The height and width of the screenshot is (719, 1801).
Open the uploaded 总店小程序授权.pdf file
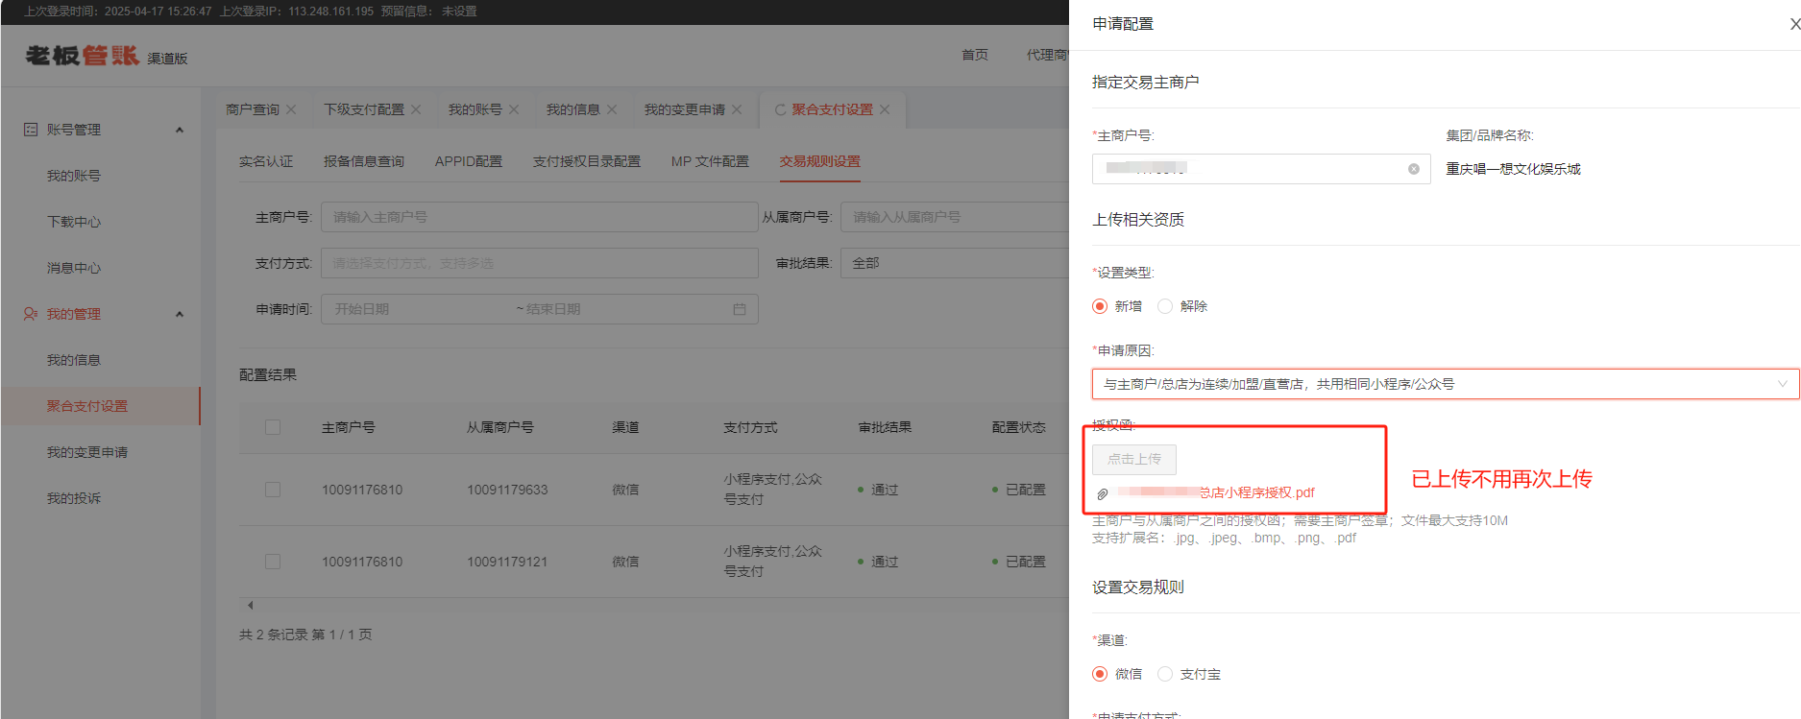point(1217,492)
